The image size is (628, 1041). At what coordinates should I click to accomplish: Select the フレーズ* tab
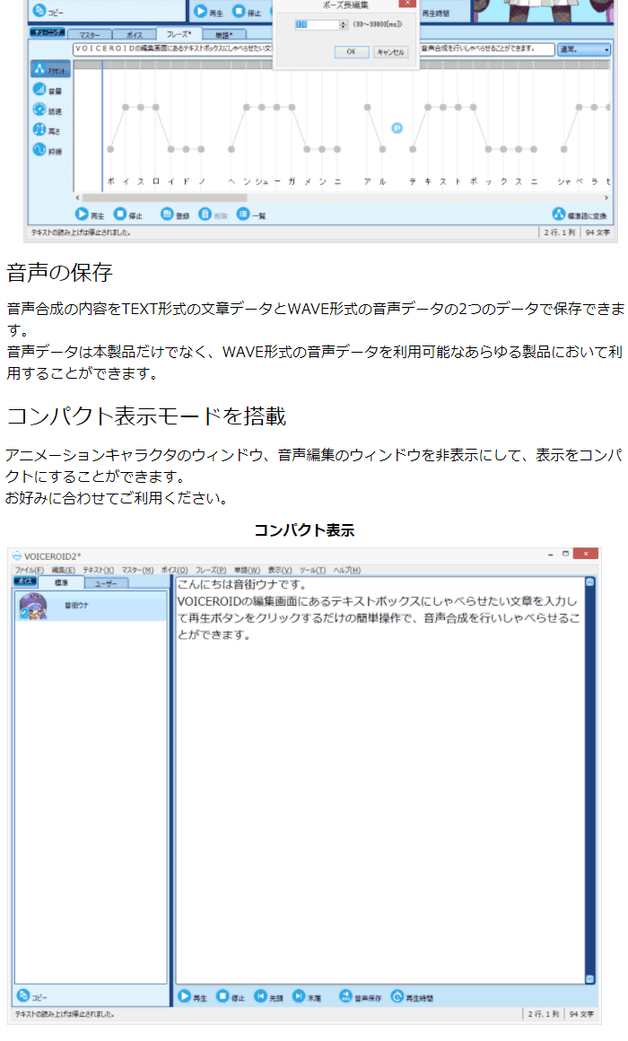coord(178,34)
